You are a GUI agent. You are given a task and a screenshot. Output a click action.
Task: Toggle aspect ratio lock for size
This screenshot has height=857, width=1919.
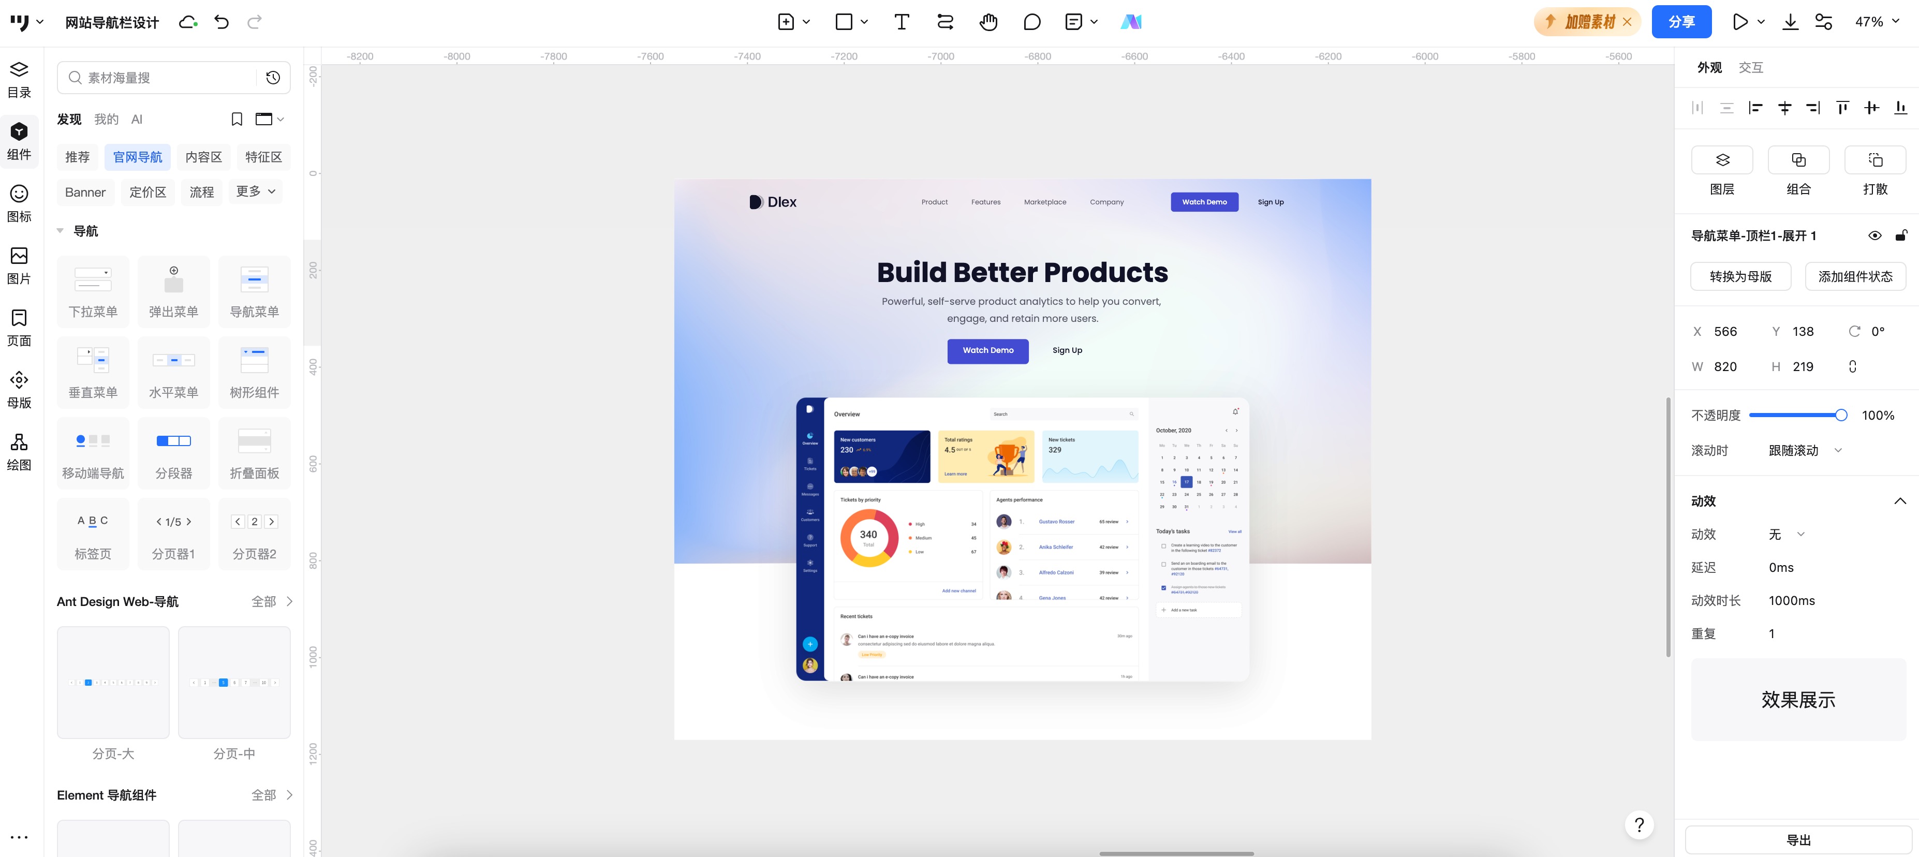(x=1853, y=366)
